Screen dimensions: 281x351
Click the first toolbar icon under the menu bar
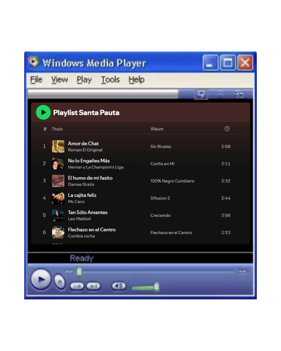coord(201,94)
